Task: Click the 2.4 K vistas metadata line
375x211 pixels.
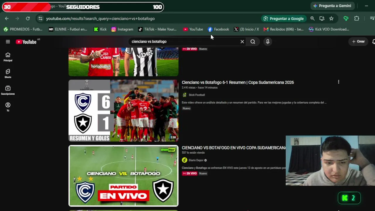Action: pos(200,88)
